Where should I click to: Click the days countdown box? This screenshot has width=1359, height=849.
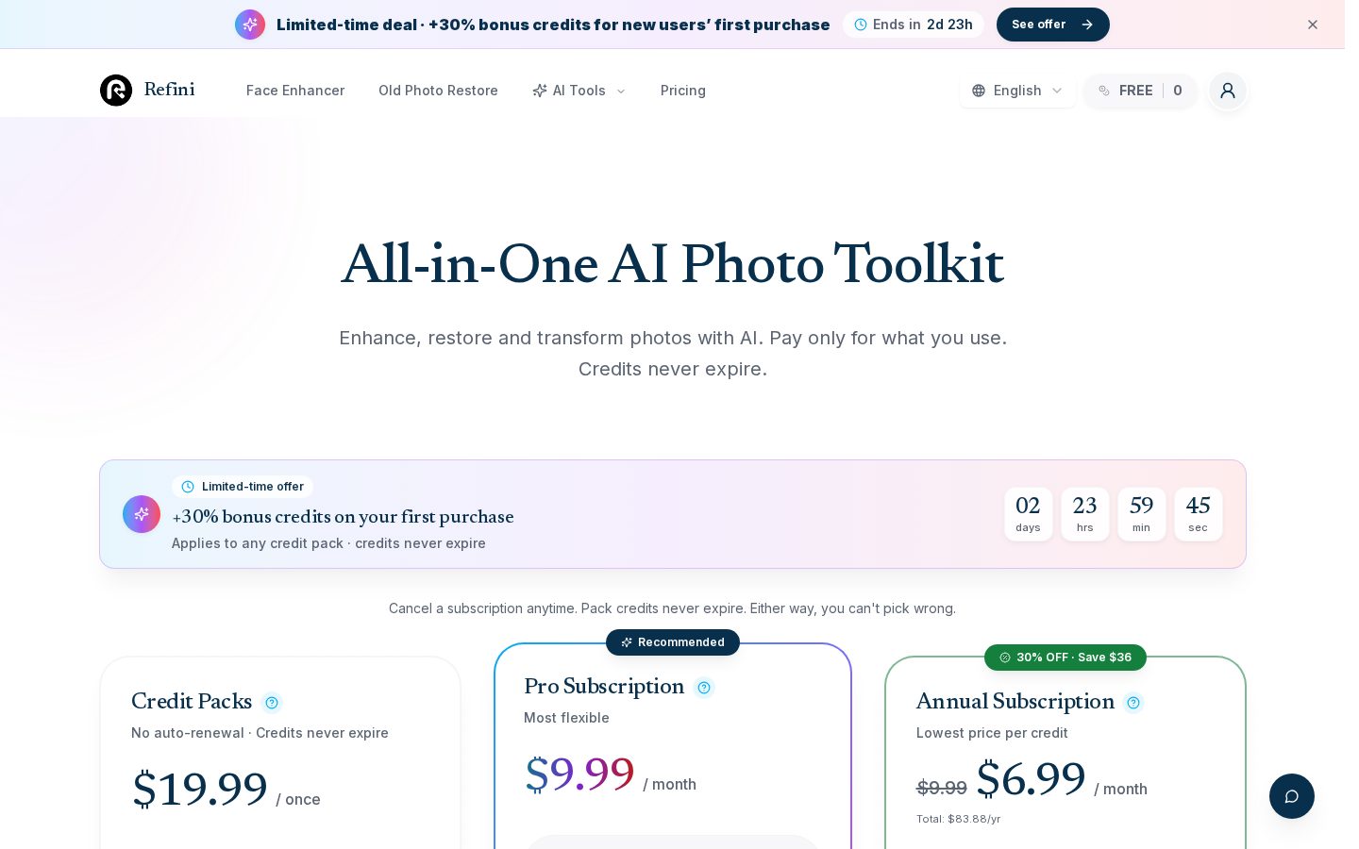[x=1029, y=514]
